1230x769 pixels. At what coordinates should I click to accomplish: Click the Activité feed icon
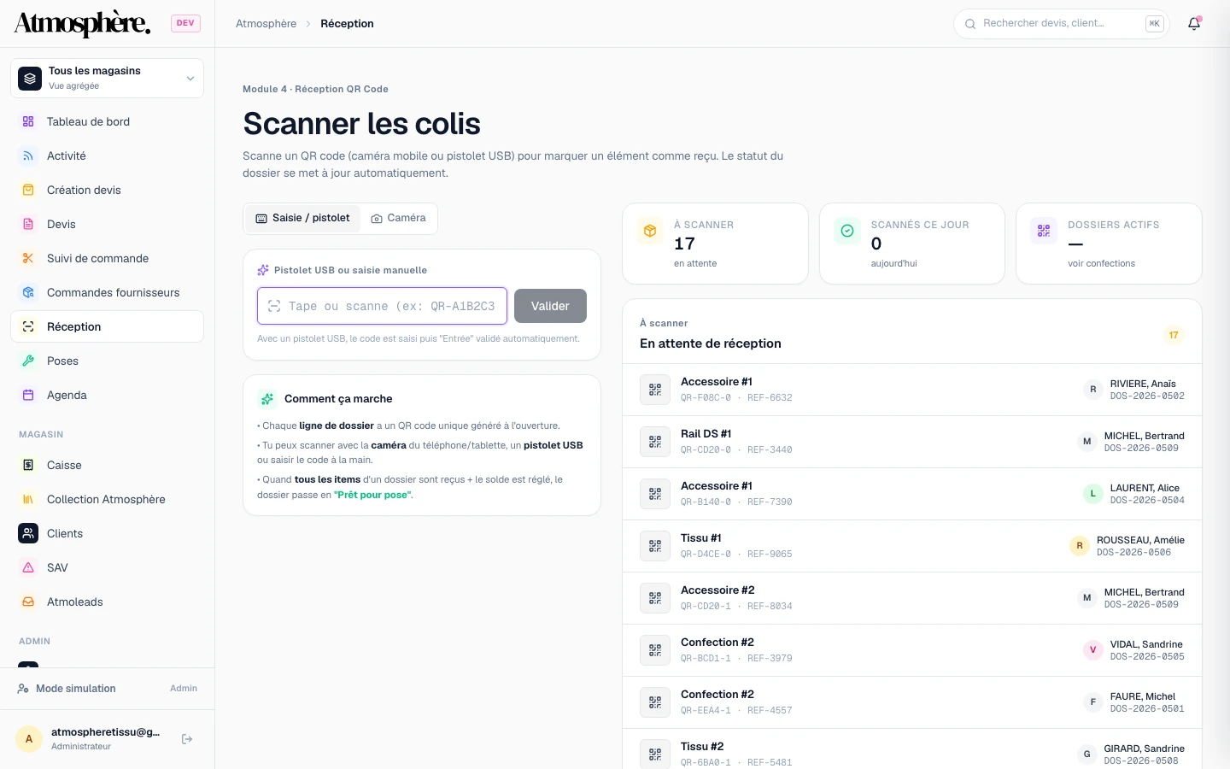(28, 156)
